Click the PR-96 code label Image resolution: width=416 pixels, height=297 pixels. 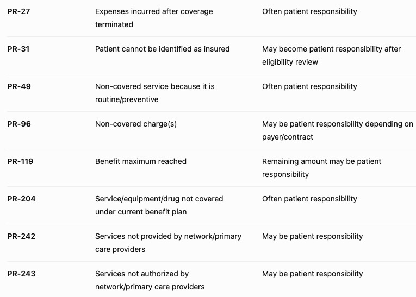19,124
